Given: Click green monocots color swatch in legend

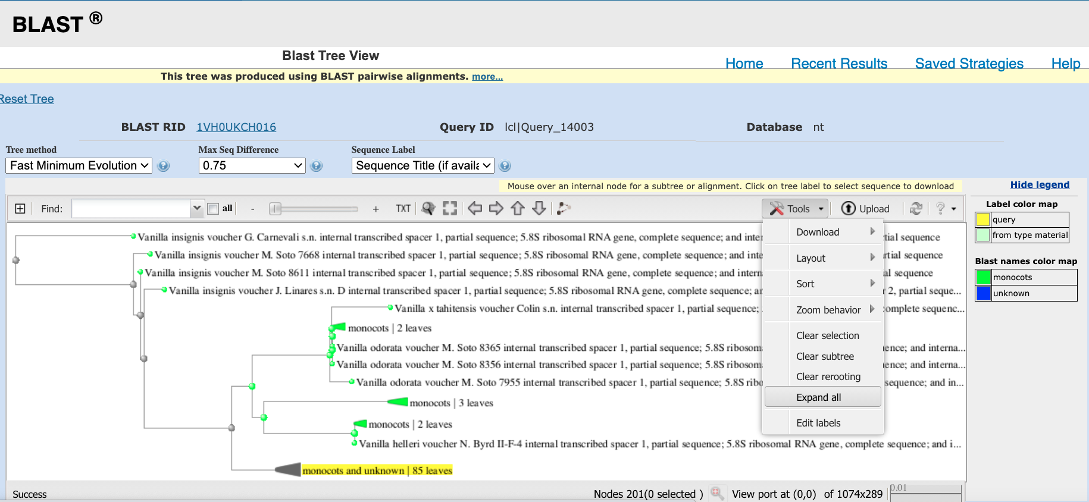Looking at the screenshot, I should point(983,277).
